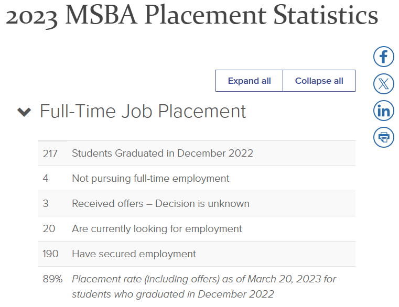Screen dimensions: 399x307
Task: Select the 2023 MSBA Placement Statistics title
Action: [x=192, y=15]
